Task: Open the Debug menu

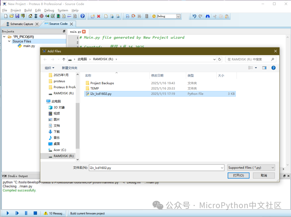Action: pos(49,10)
